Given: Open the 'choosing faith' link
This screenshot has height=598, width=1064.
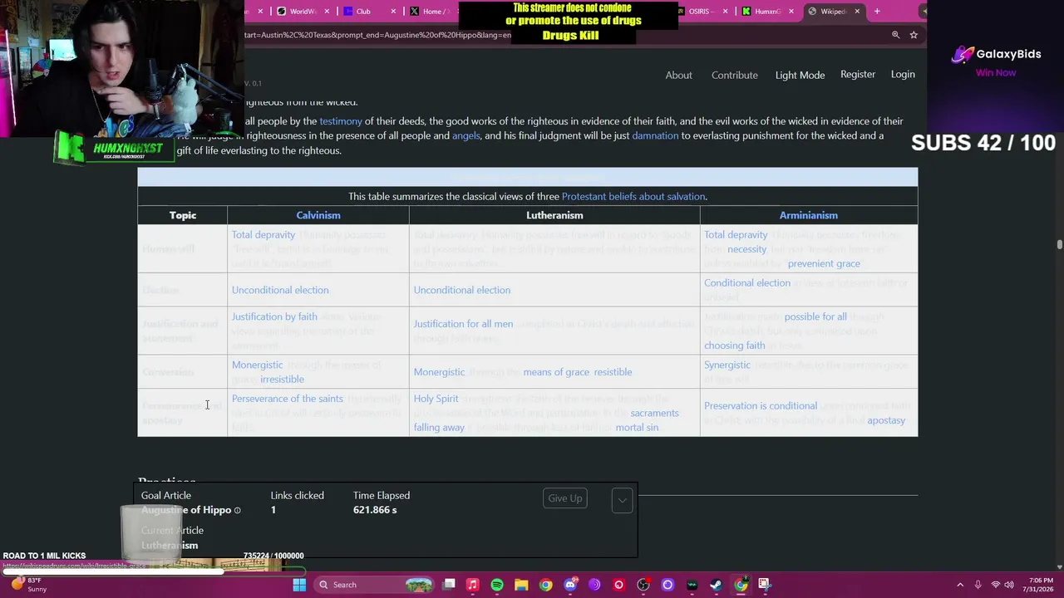Looking at the screenshot, I should [x=735, y=346].
